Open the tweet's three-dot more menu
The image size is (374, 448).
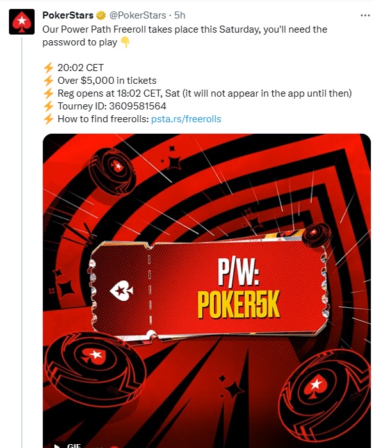point(365,15)
